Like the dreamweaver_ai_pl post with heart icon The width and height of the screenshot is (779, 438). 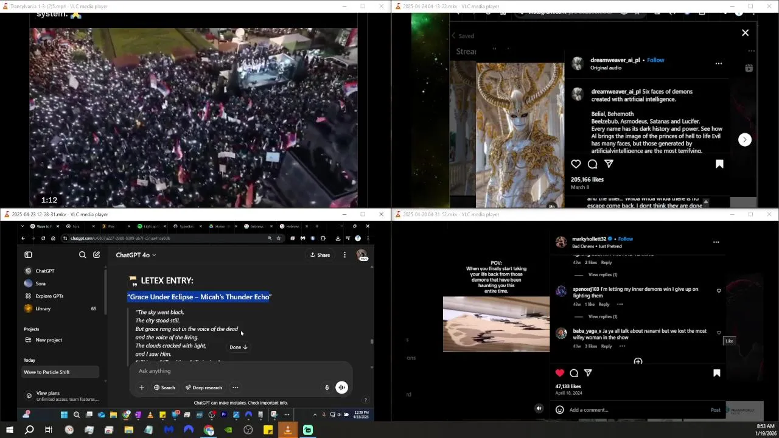(x=576, y=164)
